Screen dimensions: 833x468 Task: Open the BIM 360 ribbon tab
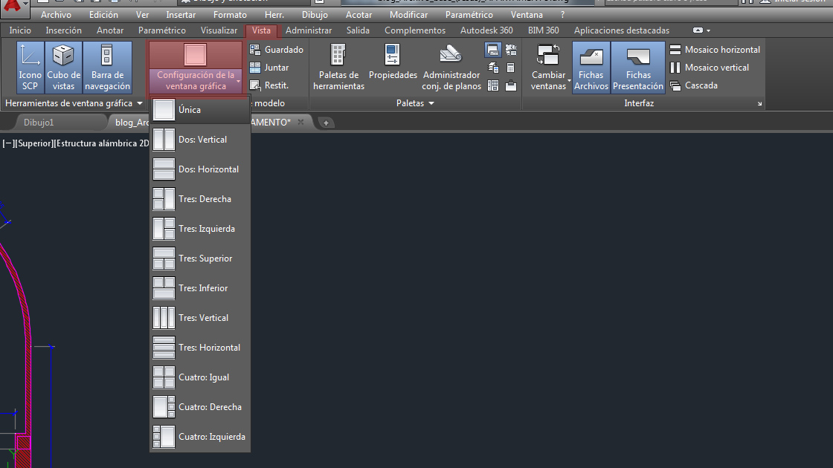click(544, 30)
